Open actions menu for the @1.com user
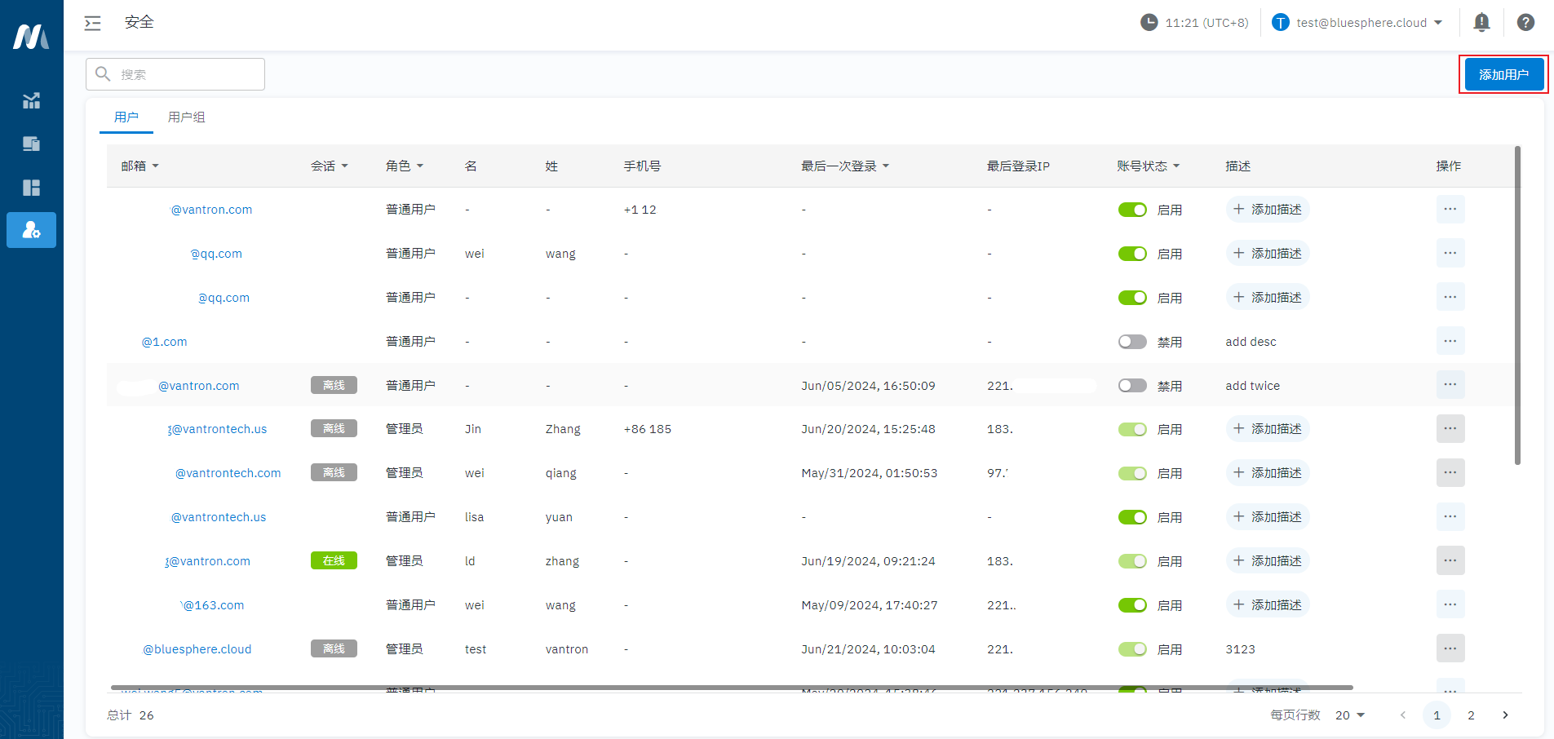Screen dimensions: 1554x739 click(1450, 341)
